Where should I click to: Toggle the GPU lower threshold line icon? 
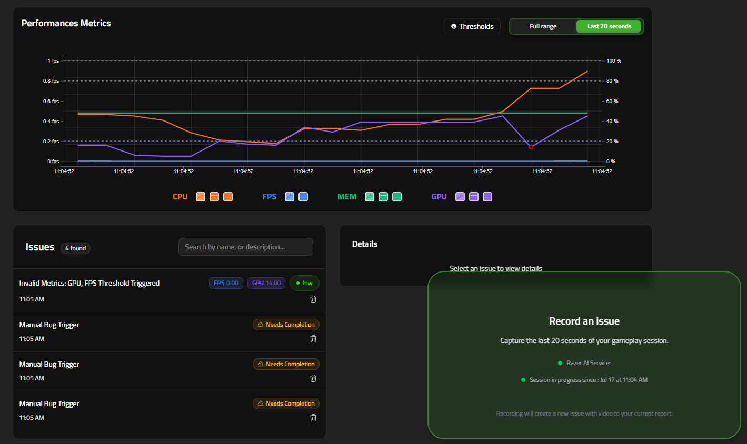tap(487, 197)
